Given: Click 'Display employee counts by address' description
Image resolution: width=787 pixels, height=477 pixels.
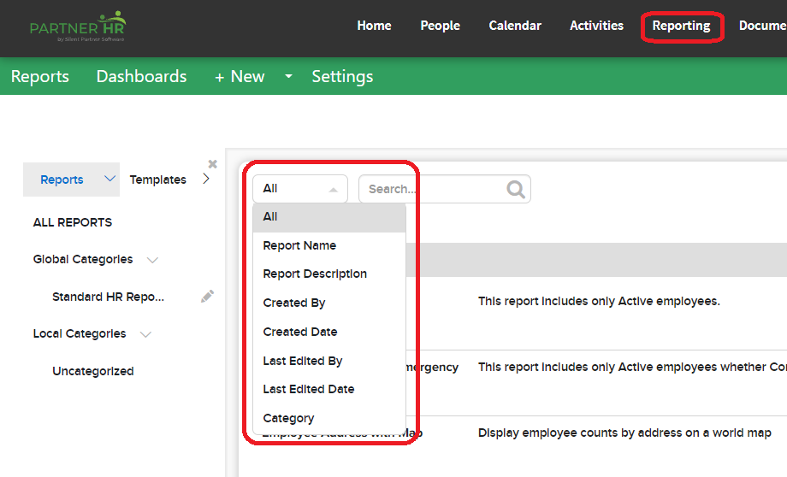Looking at the screenshot, I should point(624,433).
